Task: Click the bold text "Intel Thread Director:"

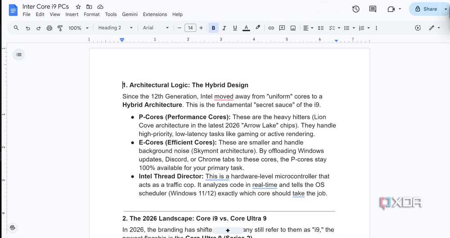Action: coord(171,176)
